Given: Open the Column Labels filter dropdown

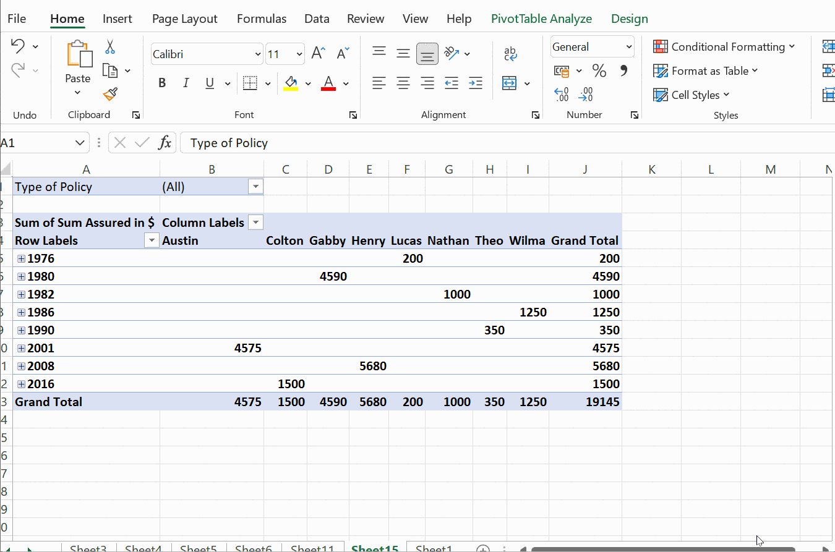Looking at the screenshot, I should point(255,223).
